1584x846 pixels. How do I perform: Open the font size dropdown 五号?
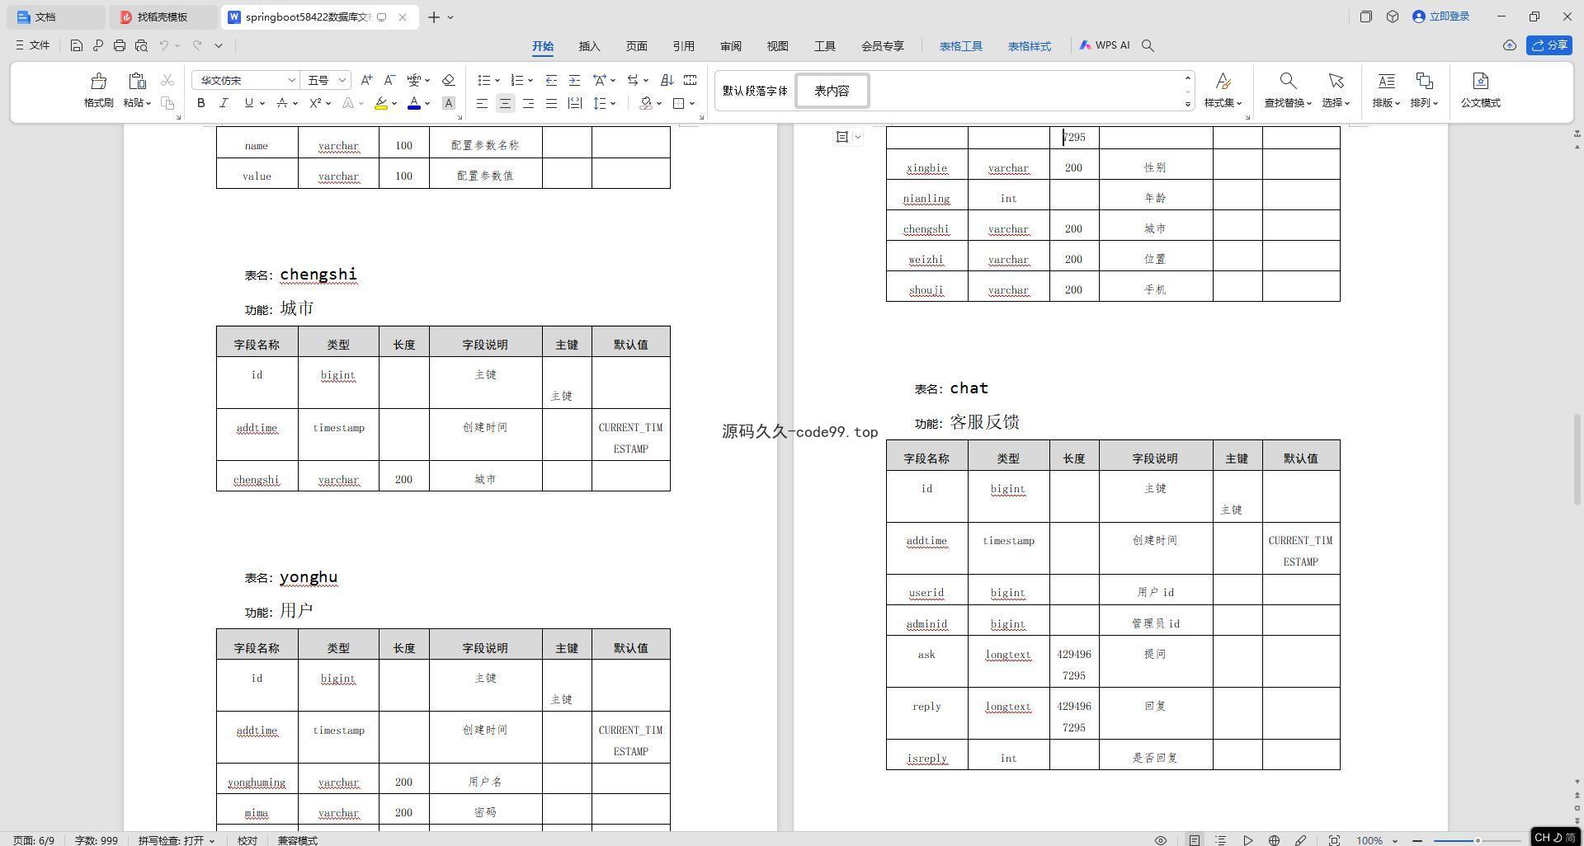click(x=342, y=80)
